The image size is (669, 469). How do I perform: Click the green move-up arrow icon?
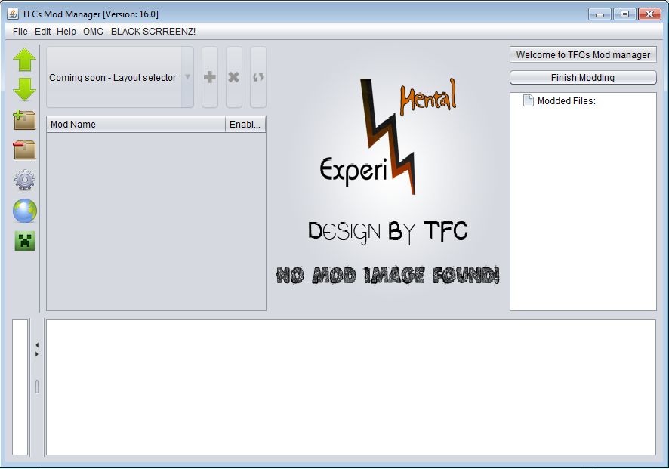point(25,60)
